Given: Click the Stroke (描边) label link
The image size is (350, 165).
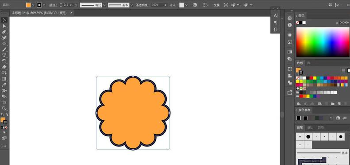Looking at the screenshot, I should tap(53, 5).
